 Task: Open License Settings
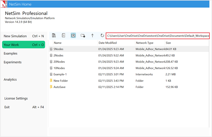click(16, 99)
